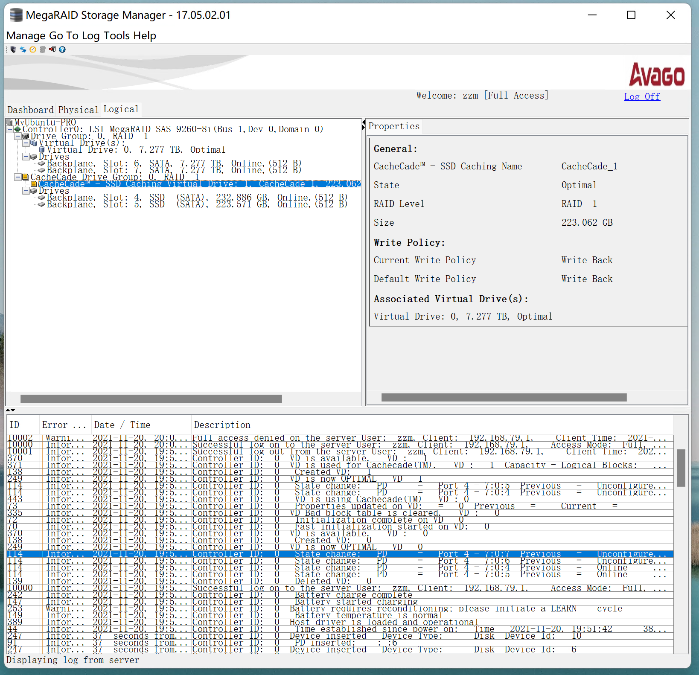699x675 pixels.
Task: Click the red-arrow log off toolbar icon
Action: coord(52,49)
